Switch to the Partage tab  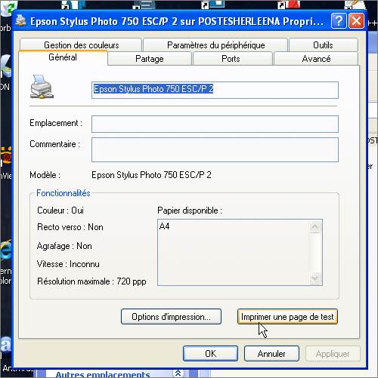(150, 59)
